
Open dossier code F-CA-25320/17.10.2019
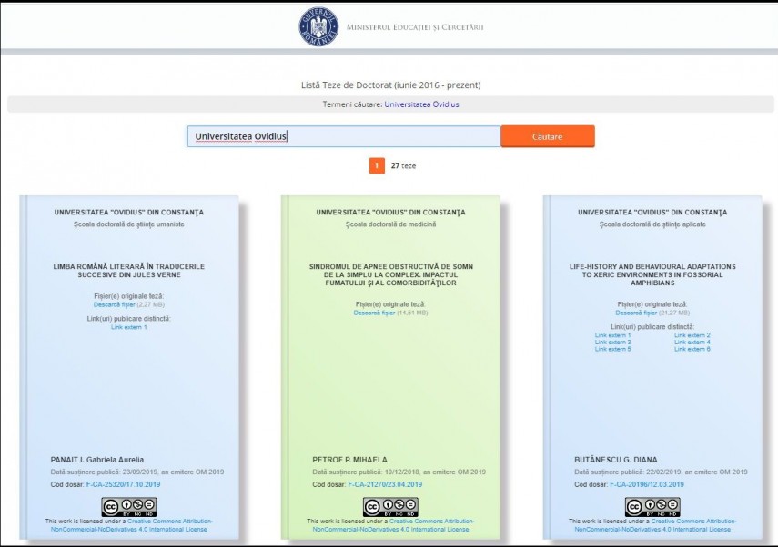(x=123, y=484)
